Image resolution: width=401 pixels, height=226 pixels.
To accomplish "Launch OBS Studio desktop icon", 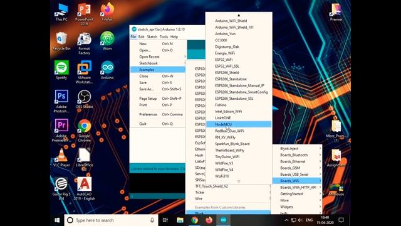I will 84,99.
